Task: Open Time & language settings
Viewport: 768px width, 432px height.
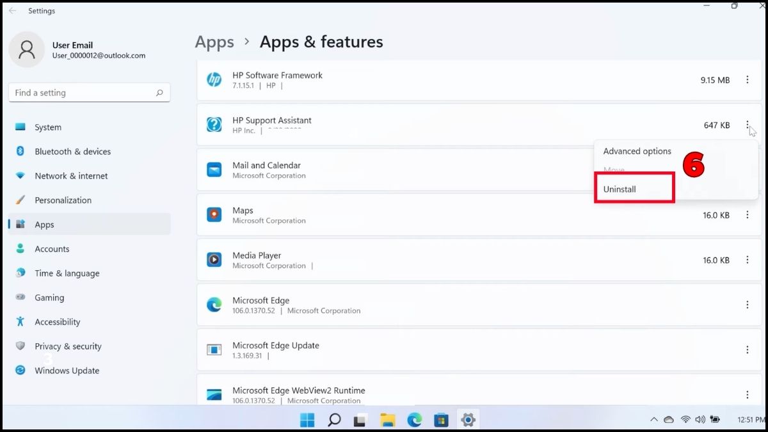Action: [90, 273]
